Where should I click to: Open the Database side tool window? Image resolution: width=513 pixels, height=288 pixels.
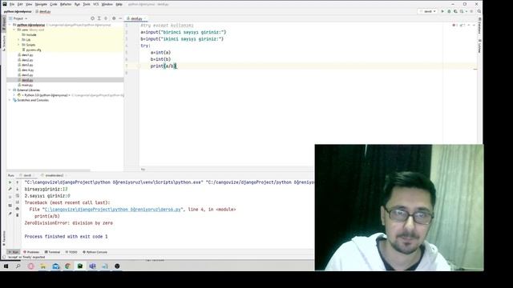click(479, 26)
